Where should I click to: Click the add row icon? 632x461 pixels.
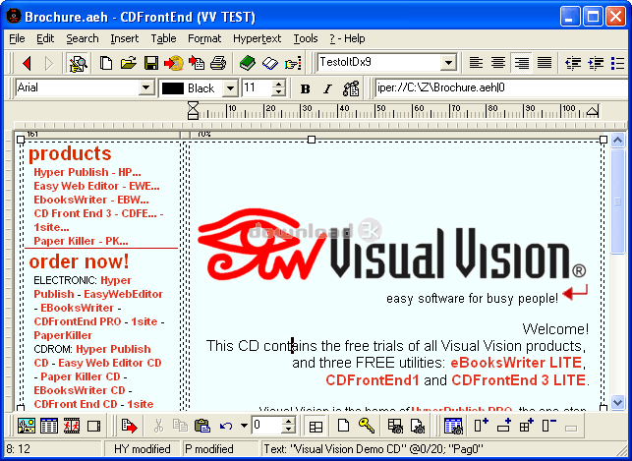coord(504,426)
